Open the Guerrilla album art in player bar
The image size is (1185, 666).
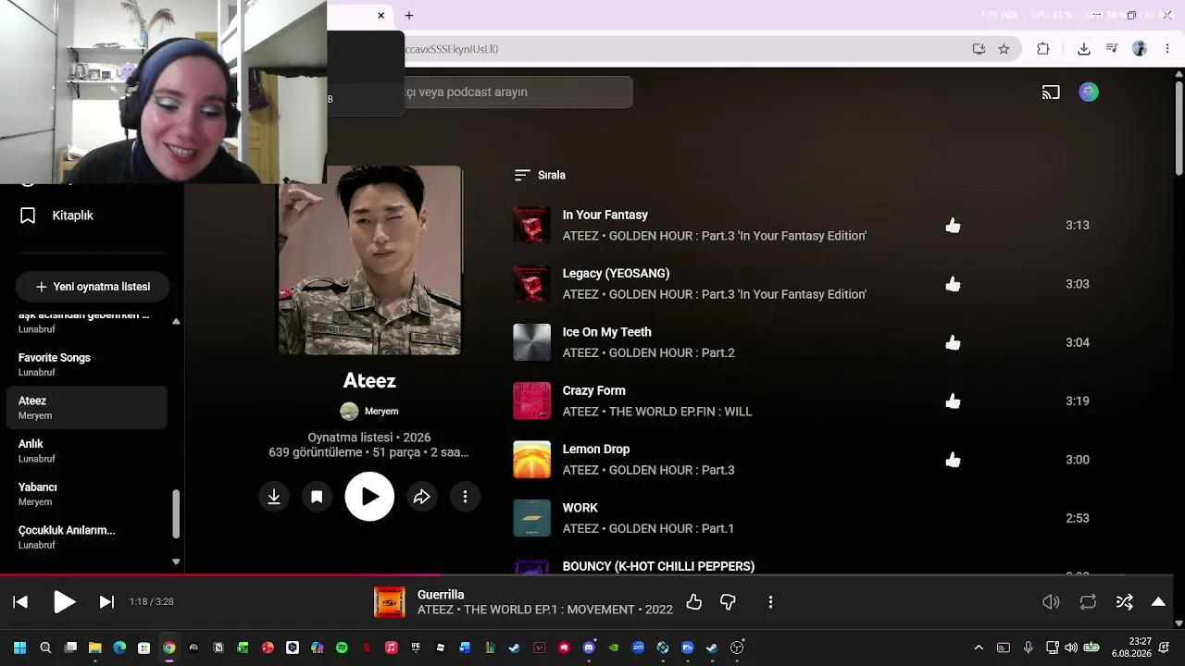click(x=390, y=602)
